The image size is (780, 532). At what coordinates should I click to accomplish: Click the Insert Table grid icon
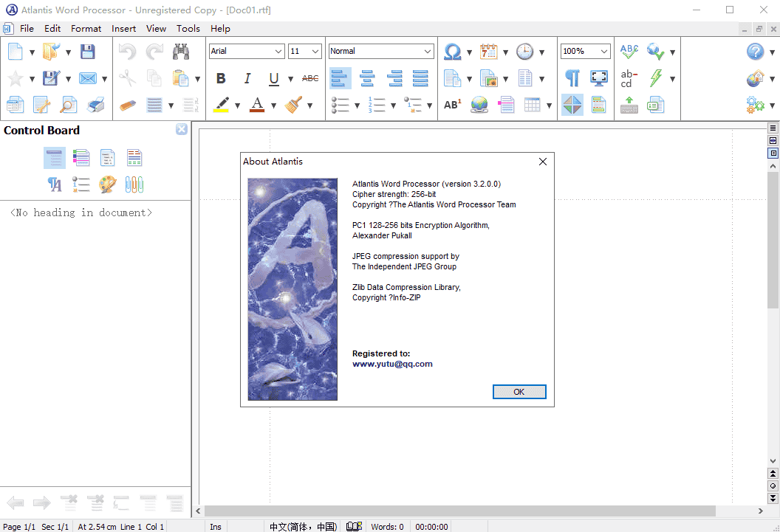533,105
